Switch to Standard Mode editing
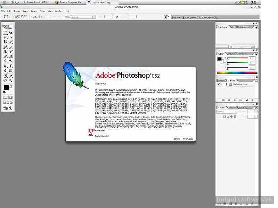 pyautogui.click(x=5, y=97)
